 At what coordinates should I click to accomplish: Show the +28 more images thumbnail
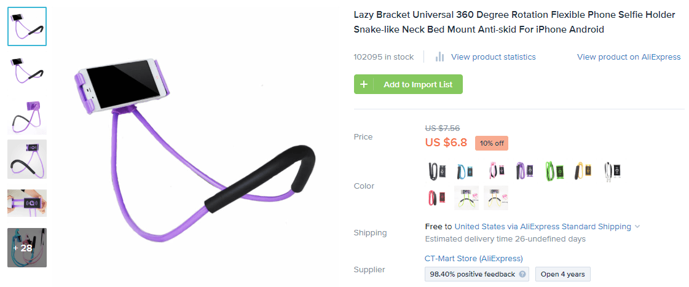27,248
